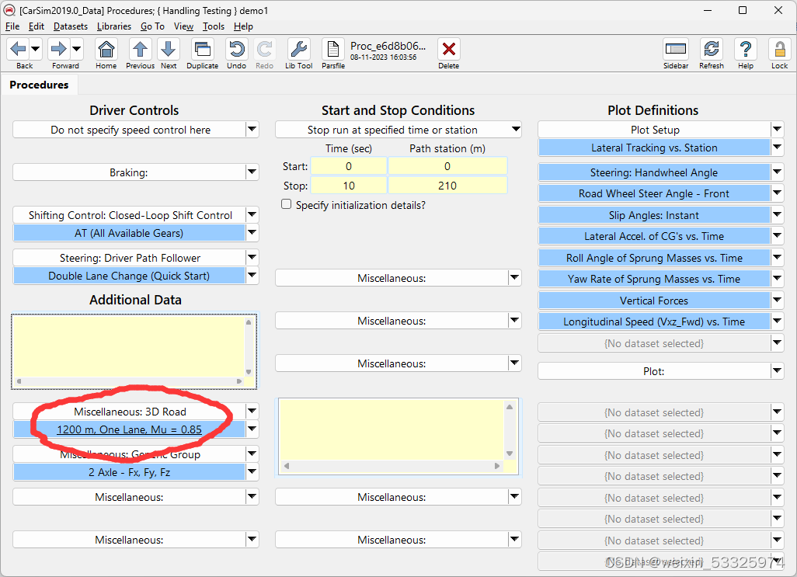Open the 1200 m, One Lane, Mu 0.85 dataset

click(x=131, y=429)
